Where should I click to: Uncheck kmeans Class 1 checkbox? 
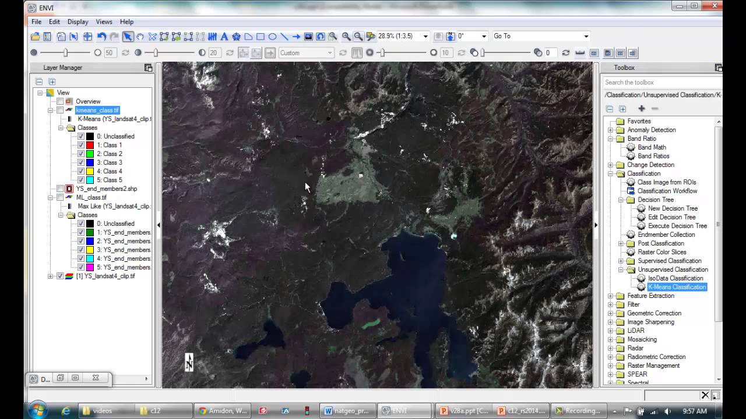point(80,145)
